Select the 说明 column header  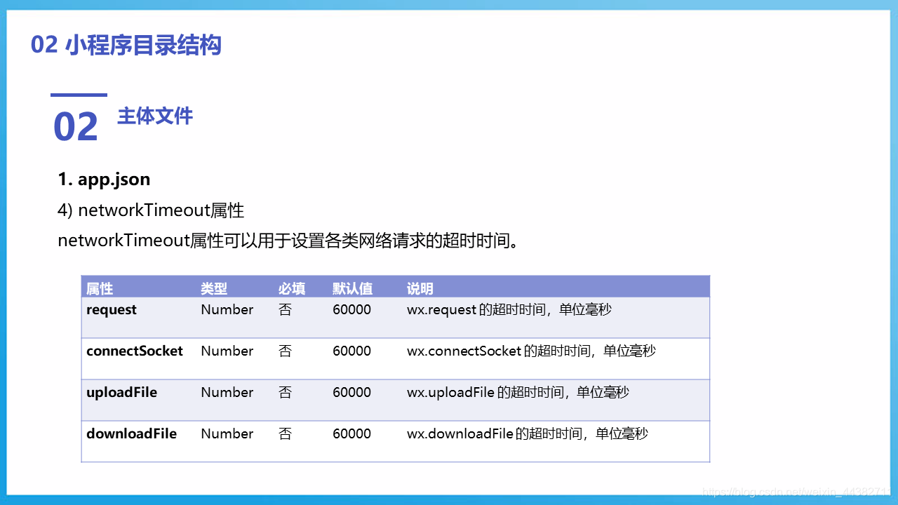[420, 288]
